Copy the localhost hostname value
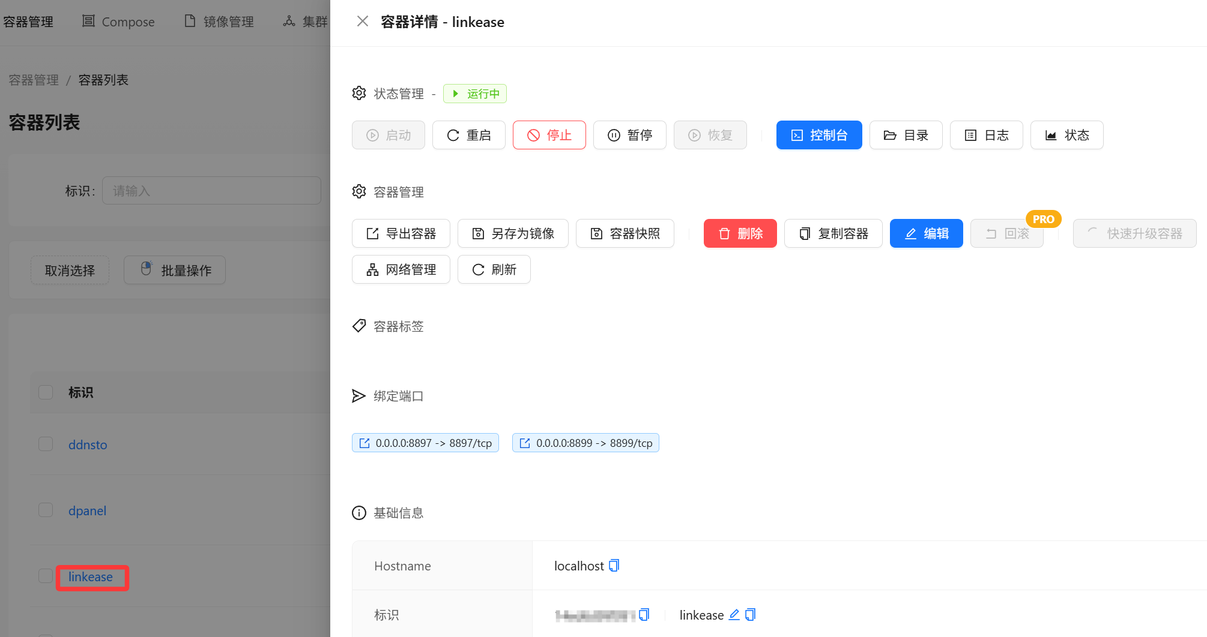This screenshot has width=1207, height=637. point(614,566)
